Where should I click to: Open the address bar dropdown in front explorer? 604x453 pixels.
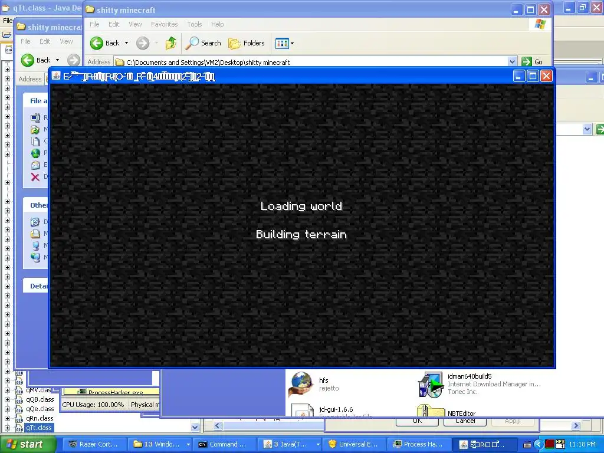coord(512,61)
